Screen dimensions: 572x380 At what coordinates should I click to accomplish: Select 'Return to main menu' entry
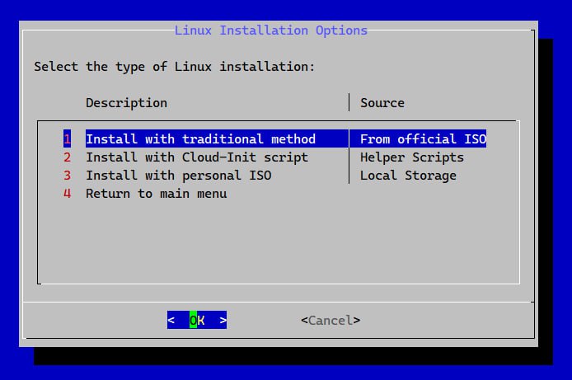pyautogui.click(x=157, y=194)
